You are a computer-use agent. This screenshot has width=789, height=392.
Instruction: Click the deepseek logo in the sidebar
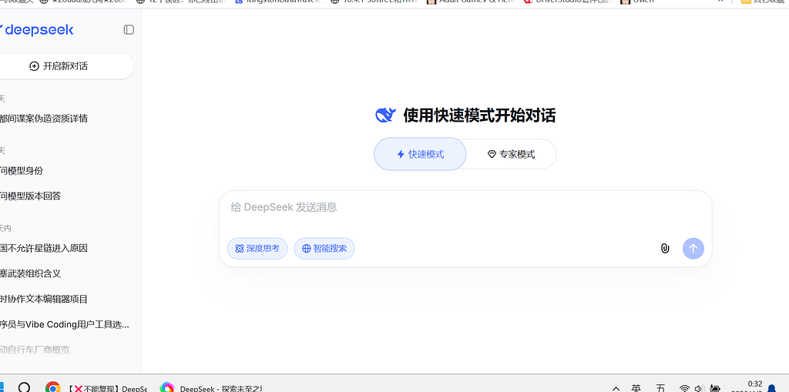[37, 30]
